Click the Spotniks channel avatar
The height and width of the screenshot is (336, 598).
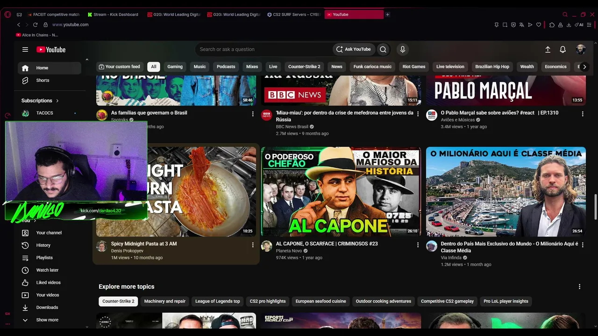[x=102, y=115]
